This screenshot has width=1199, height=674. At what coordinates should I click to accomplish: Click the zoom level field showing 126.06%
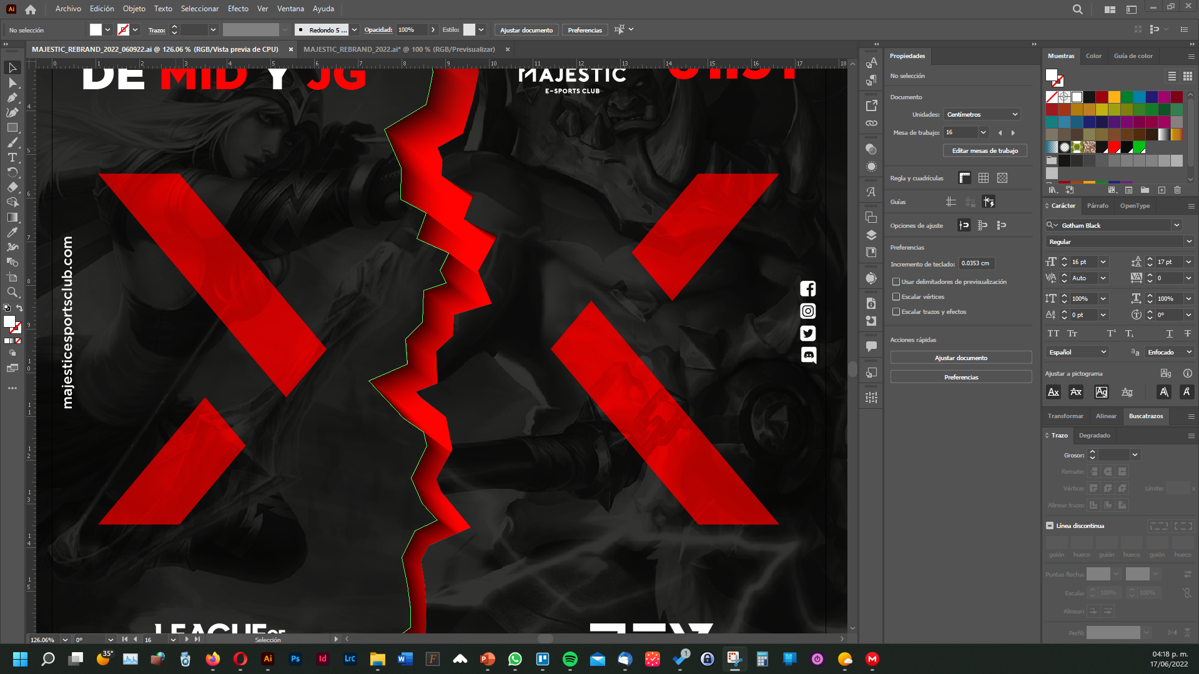coord(44,640)
